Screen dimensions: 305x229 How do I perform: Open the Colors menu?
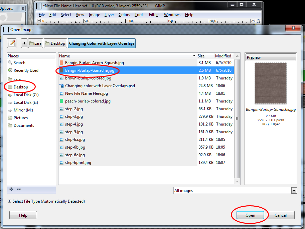pos(124,15)
